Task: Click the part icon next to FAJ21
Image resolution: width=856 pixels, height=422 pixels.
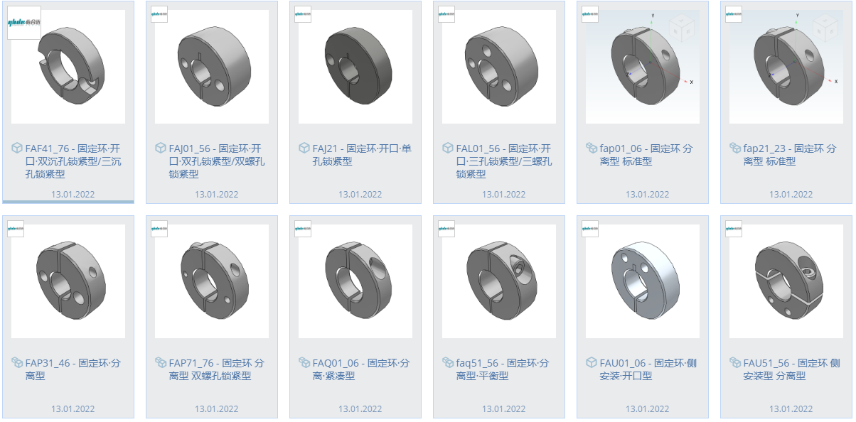Action: click(x=304, y=148)
